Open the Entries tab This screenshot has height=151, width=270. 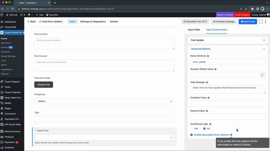click(114, 21)
